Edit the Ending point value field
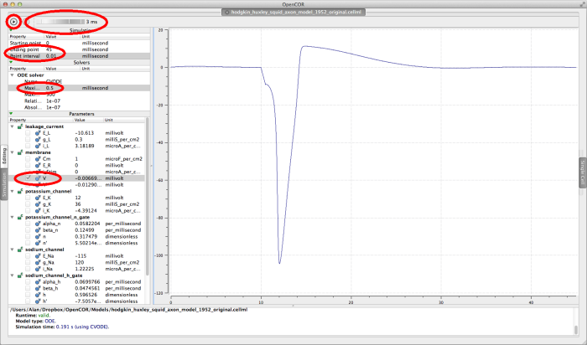 (50, 49)
